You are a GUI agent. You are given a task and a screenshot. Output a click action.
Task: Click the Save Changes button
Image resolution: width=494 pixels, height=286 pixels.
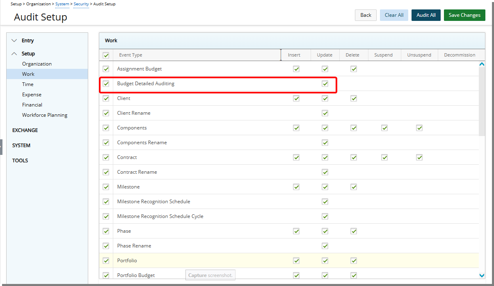(464, 15)
